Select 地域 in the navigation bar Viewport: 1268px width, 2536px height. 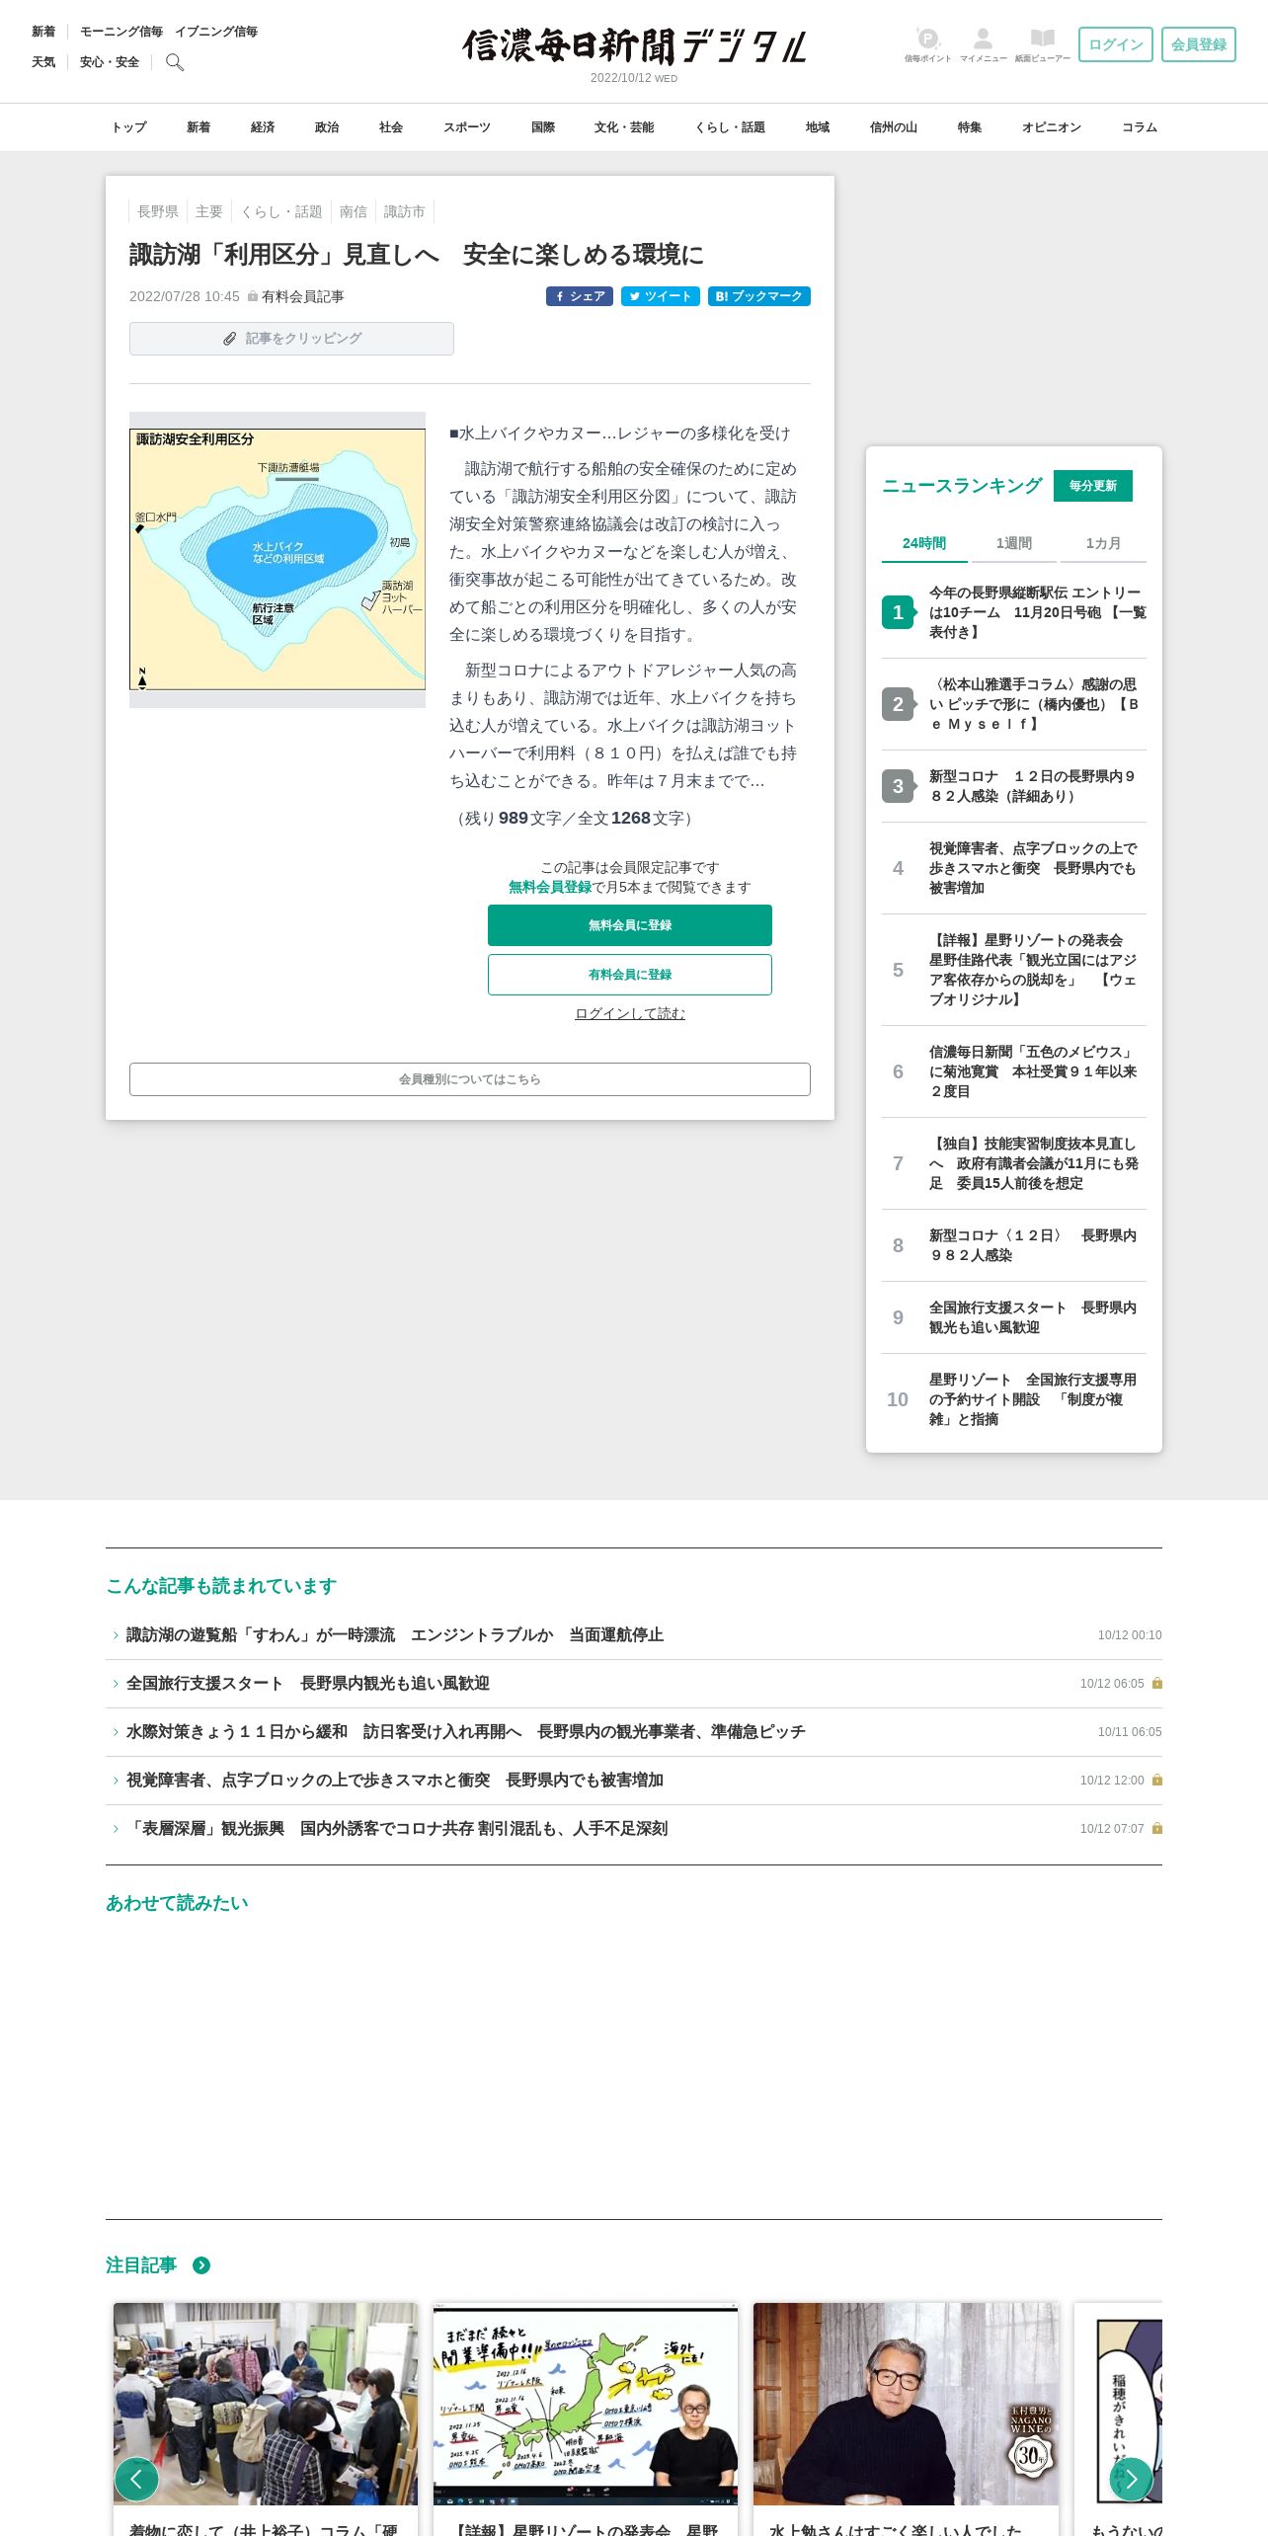(x=818, y=127)
